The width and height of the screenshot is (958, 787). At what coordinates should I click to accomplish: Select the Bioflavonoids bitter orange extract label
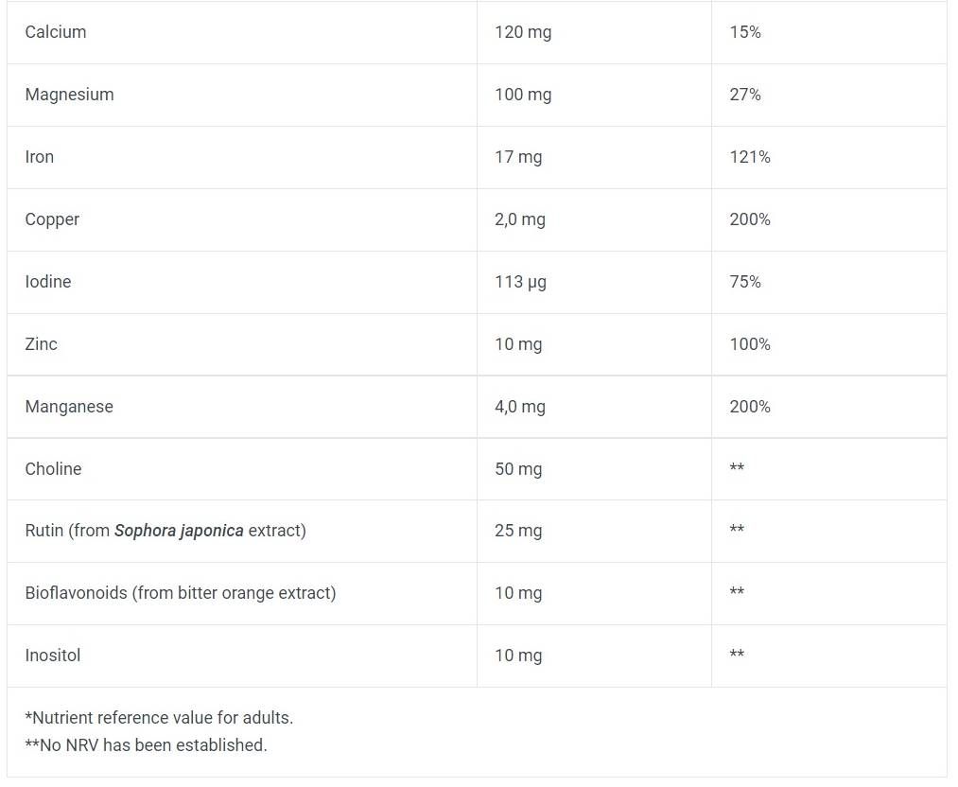coord(181,593)
